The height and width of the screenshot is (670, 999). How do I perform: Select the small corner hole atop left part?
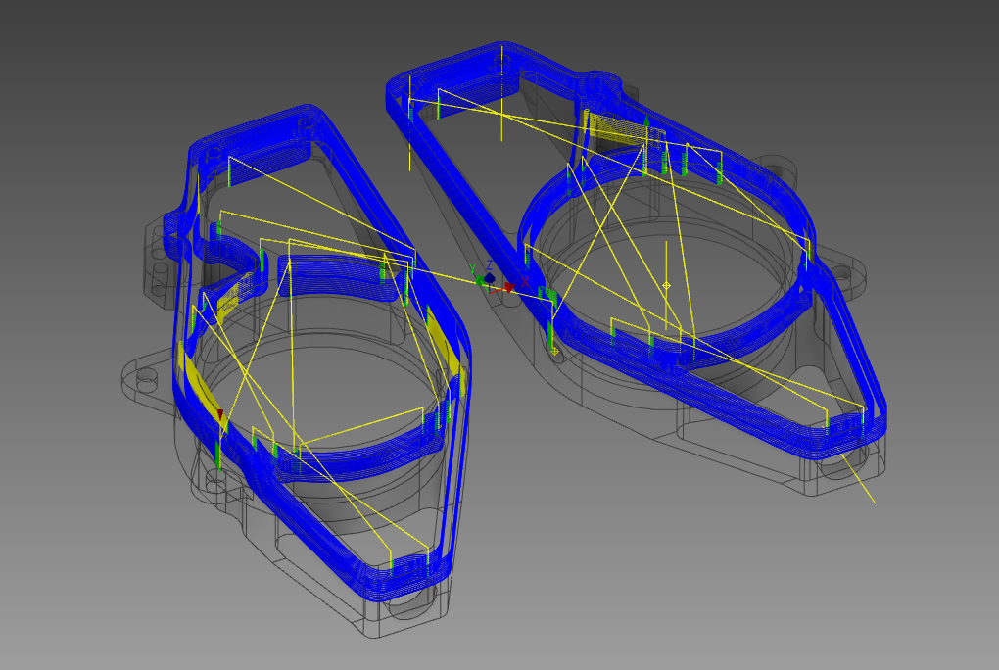pyautogui.click(x=307, y=124)
